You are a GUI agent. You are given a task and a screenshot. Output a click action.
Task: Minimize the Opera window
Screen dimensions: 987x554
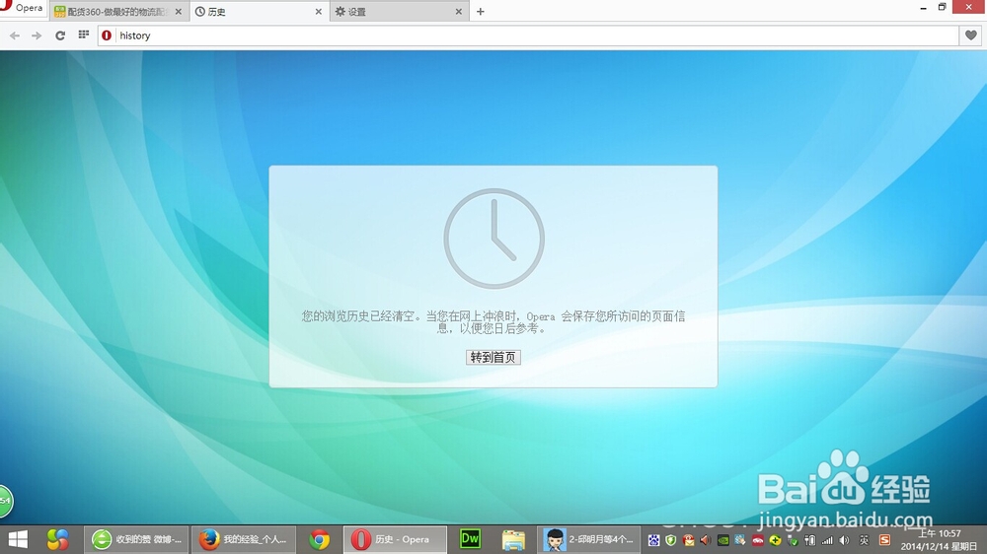click(x=923, y=8)
